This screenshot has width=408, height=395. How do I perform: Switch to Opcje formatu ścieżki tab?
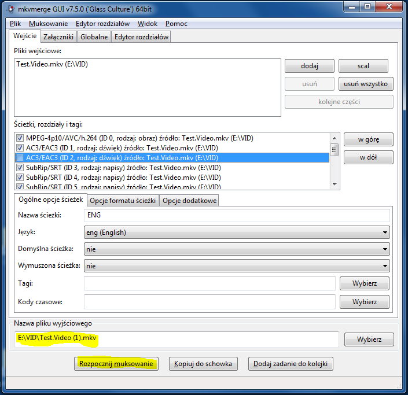coord(123,201)
